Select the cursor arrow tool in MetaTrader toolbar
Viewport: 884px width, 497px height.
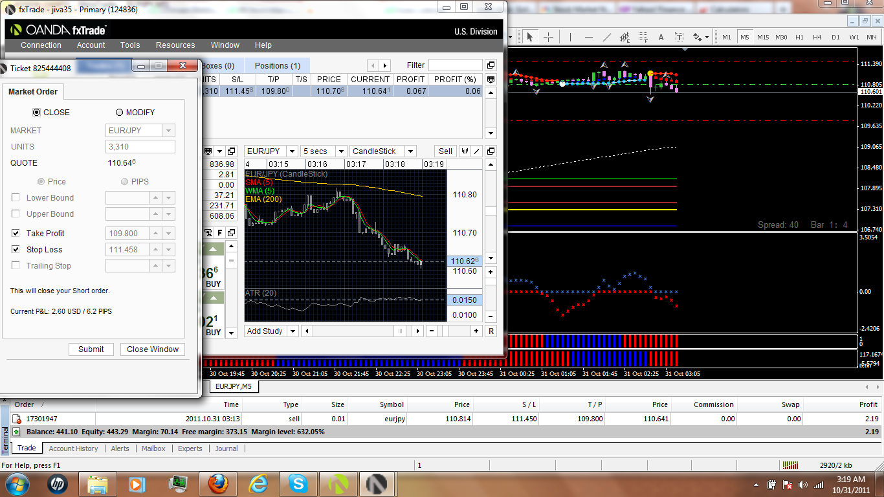coord(530,37)
